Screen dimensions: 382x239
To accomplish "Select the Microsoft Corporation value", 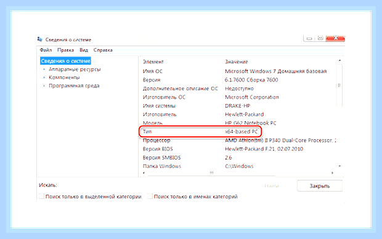I will [x=252, y=97].
